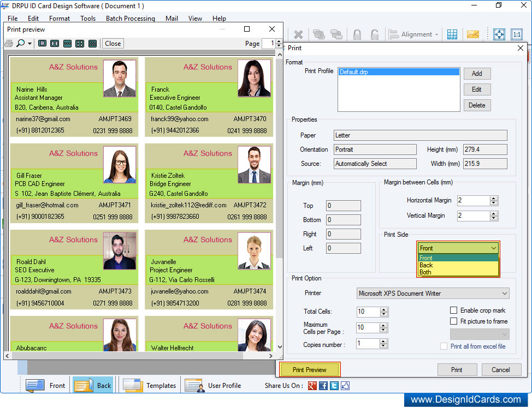532x407 pixels.
Task: Increase Copies number with stepper
Action: pyautogui.click(x=383, y=341)
